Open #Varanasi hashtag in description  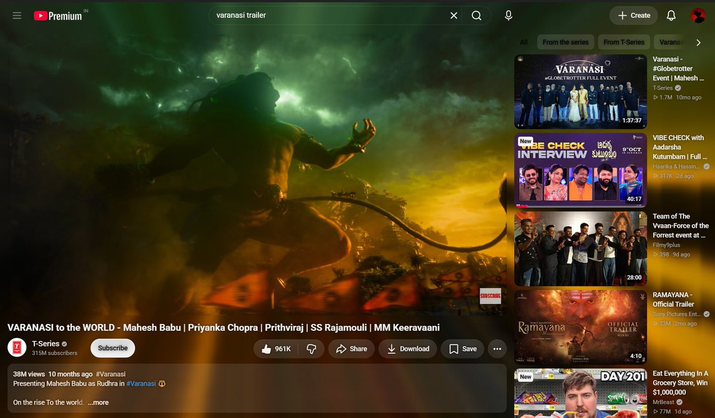click(x=141, y=383)
